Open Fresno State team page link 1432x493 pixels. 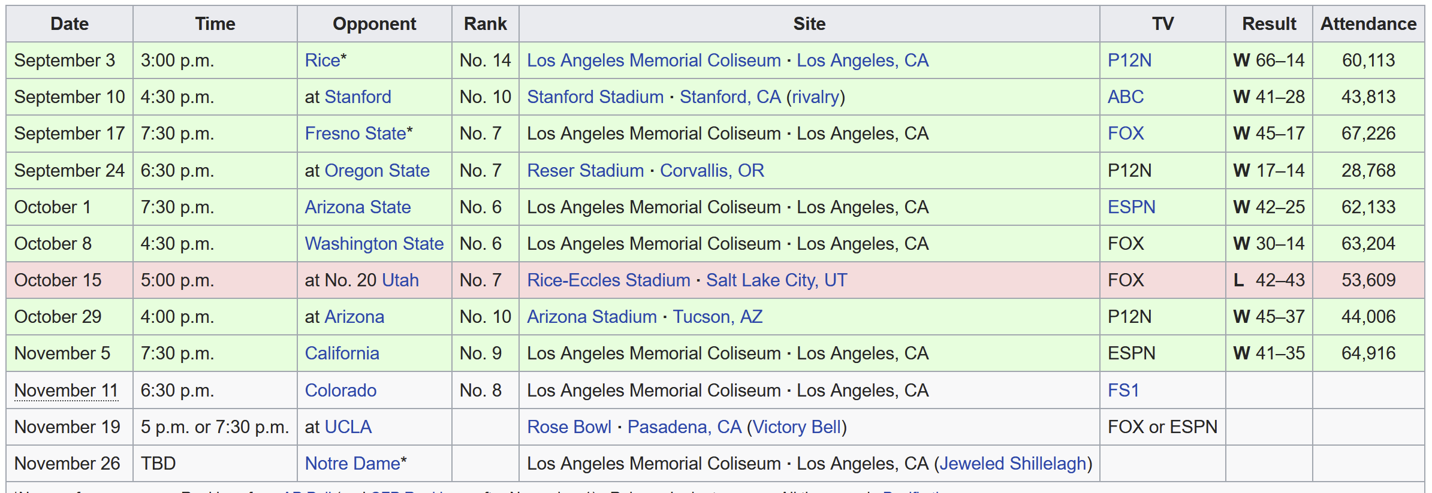[355, 134]
